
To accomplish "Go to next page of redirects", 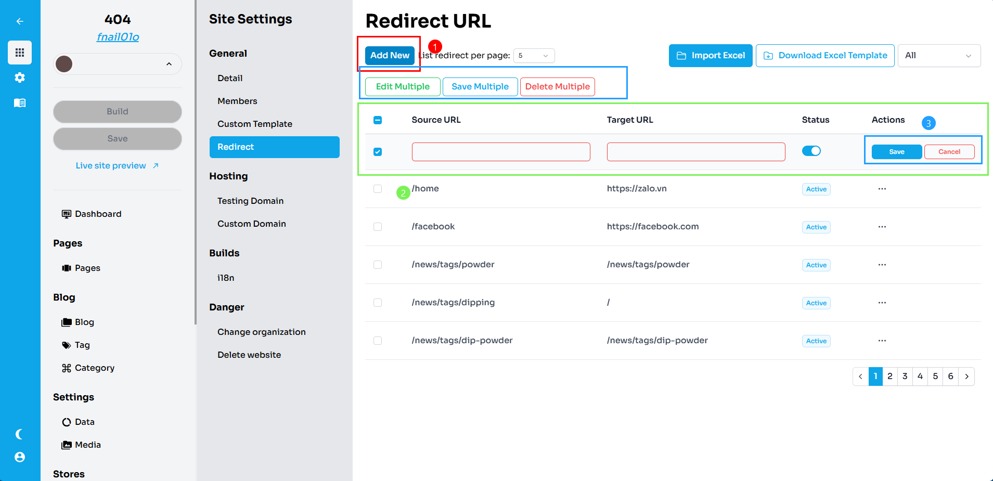I will pos(966,376).
